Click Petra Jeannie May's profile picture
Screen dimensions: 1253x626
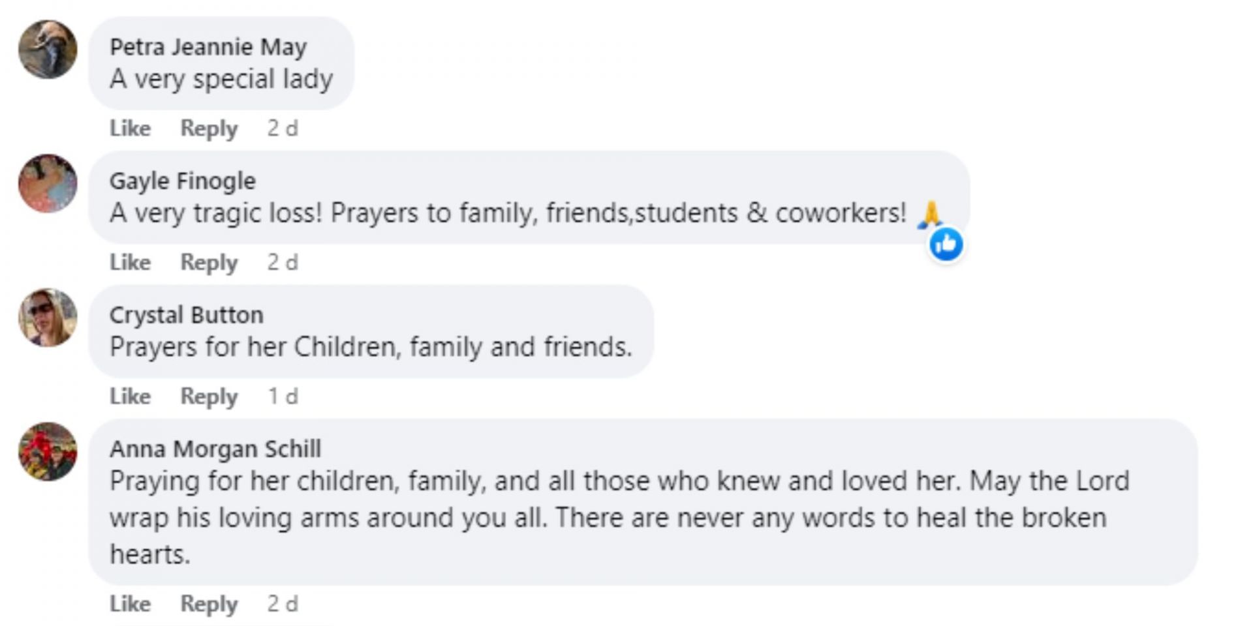coord(48,50)
